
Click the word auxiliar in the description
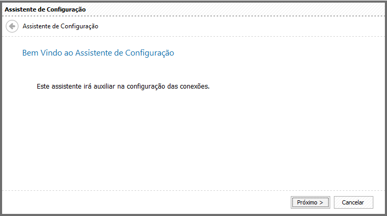tap(104, 87)
